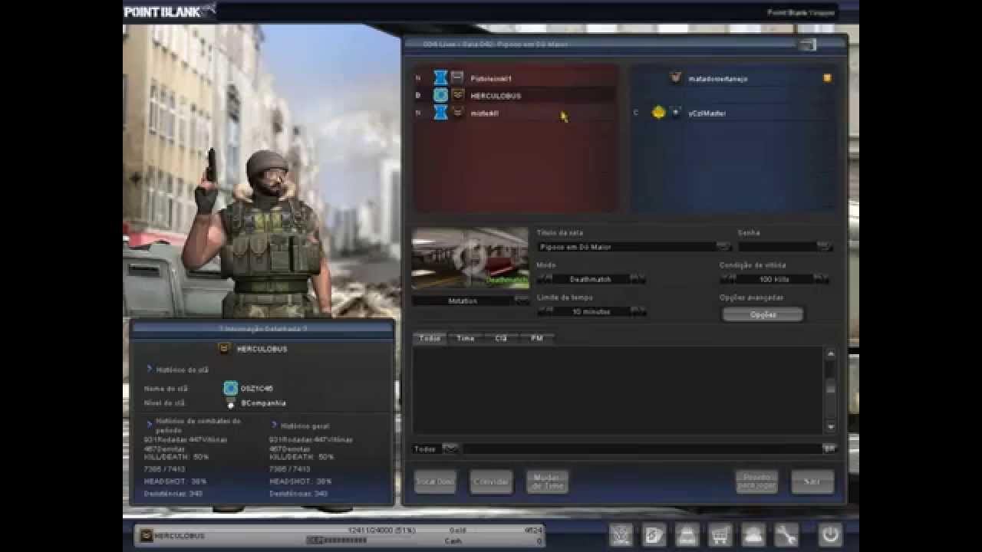The width and height of the screenshot is (982, 552).
Task: Click the rank icon above the details panel stats
Action: (x=224, y=349)
